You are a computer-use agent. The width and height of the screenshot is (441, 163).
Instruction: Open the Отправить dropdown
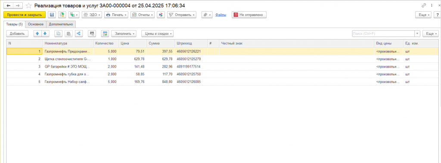coord(182,15)
